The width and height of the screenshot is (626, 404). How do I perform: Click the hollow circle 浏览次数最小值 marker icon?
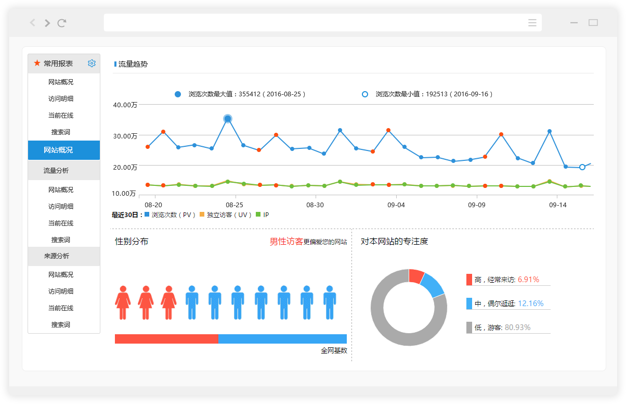click(364, 94)
